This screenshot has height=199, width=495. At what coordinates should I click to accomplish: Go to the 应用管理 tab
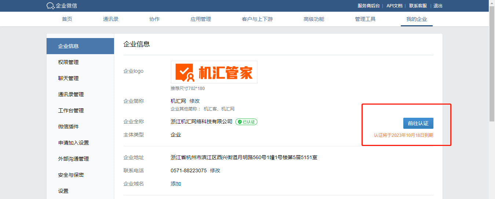[201, 19]
